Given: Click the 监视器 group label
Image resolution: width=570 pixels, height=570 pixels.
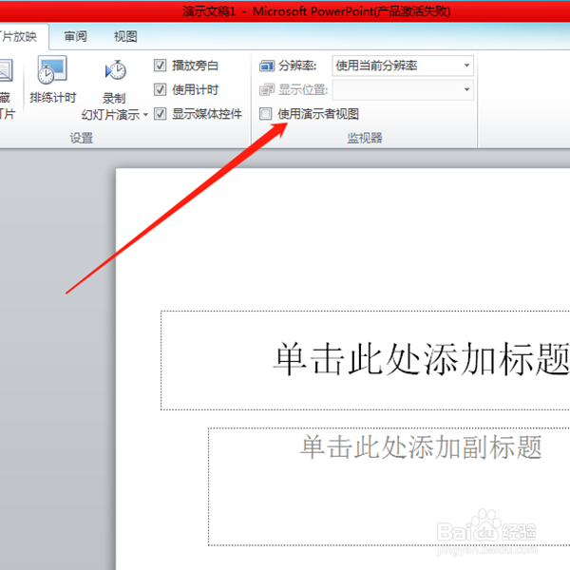Looking at the screenshot, I should coord(365,138).
